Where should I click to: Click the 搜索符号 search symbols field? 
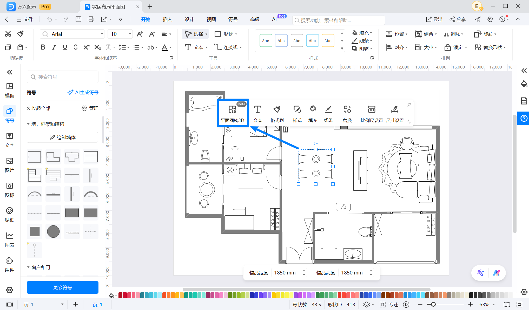pyautogui.click(x=63, y=77)
